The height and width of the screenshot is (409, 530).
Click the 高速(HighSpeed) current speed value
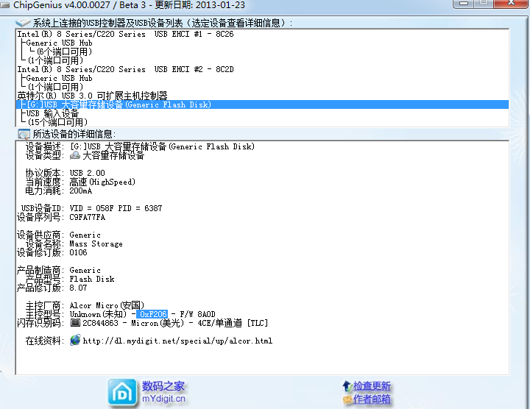click(x=102, y=182)
